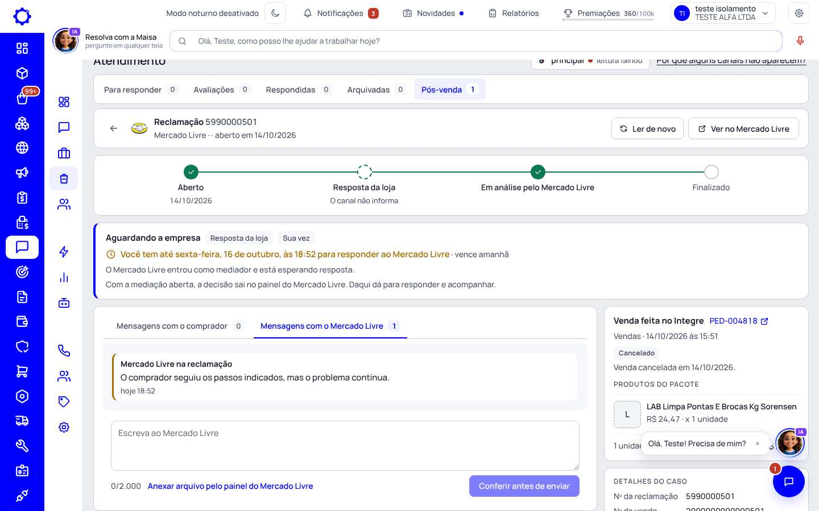Open order link PED-004818

click(739, 321)
